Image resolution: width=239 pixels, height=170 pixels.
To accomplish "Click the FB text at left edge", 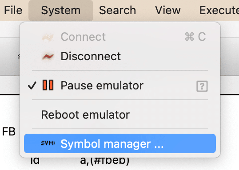I will pyautogui.click(x=9, y=131).
